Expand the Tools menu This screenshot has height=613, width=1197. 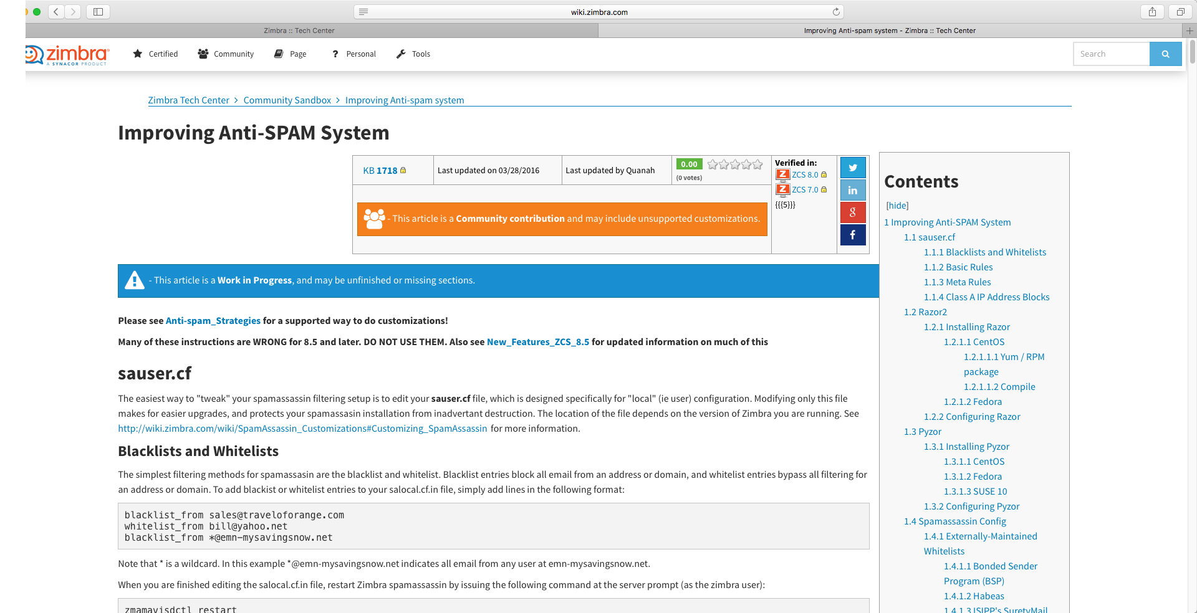[413, 54]
